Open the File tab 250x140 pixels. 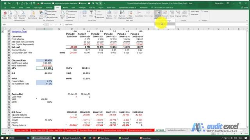pyautogui.click(x=5, y=7)
